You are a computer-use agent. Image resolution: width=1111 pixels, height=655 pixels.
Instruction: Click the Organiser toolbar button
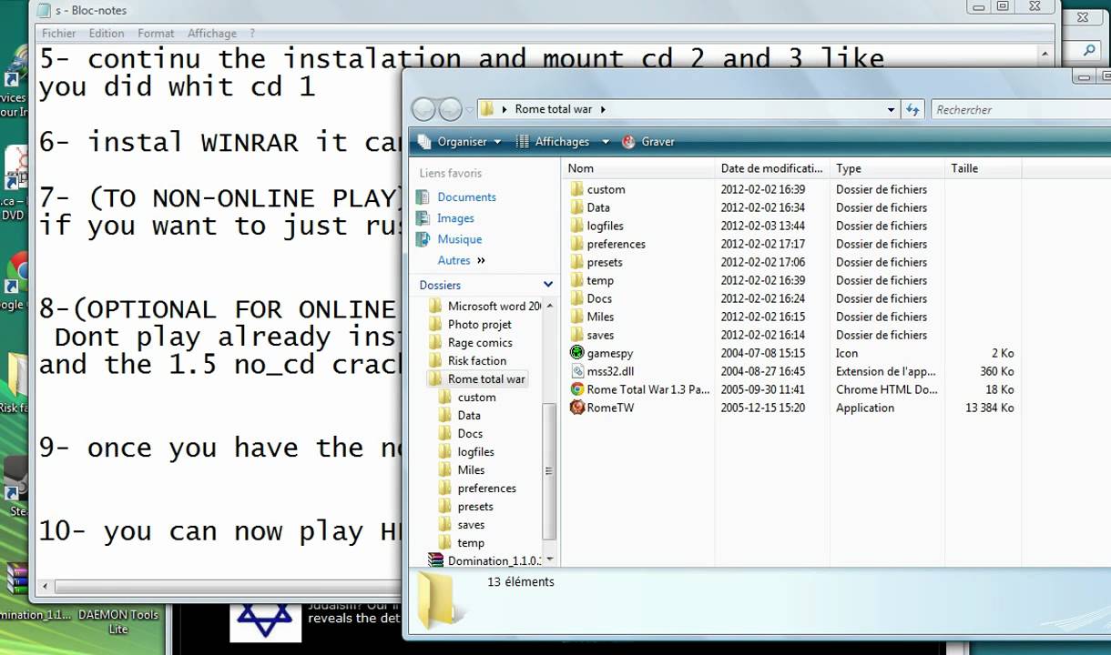tap(460, 142)
